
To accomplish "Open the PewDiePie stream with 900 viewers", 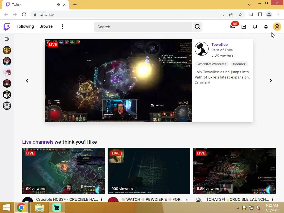I will [149, 171].
